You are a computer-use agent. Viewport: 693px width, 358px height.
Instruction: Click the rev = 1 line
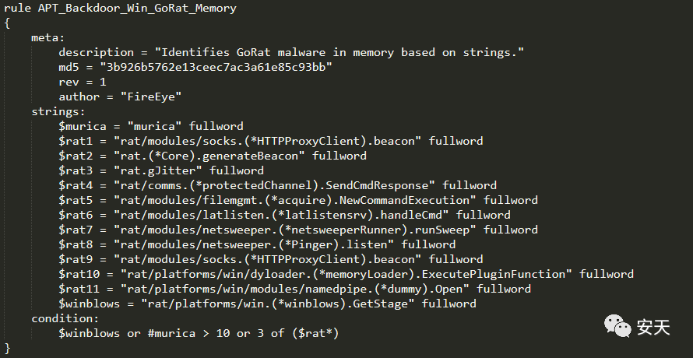click(83, 82)
